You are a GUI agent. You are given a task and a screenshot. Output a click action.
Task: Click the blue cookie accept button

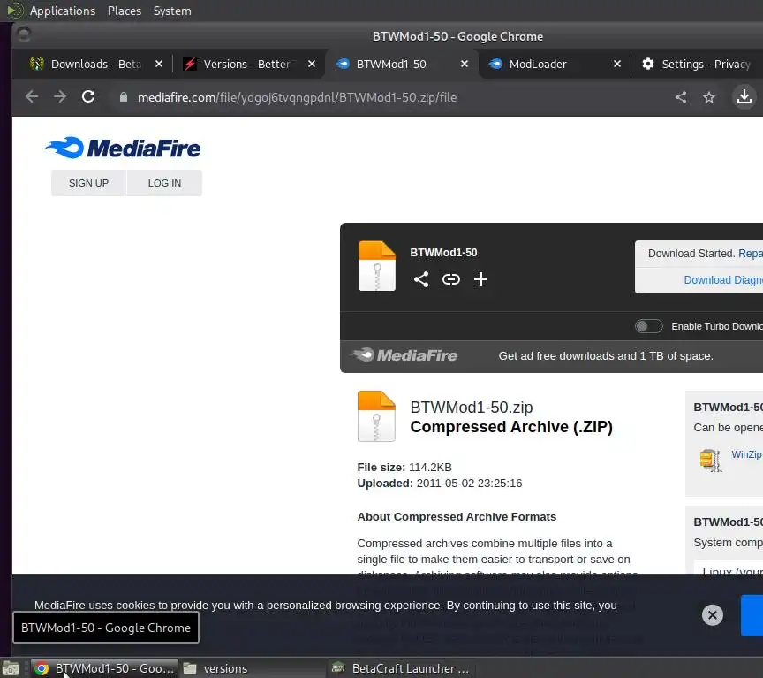[x=752, y=615]
